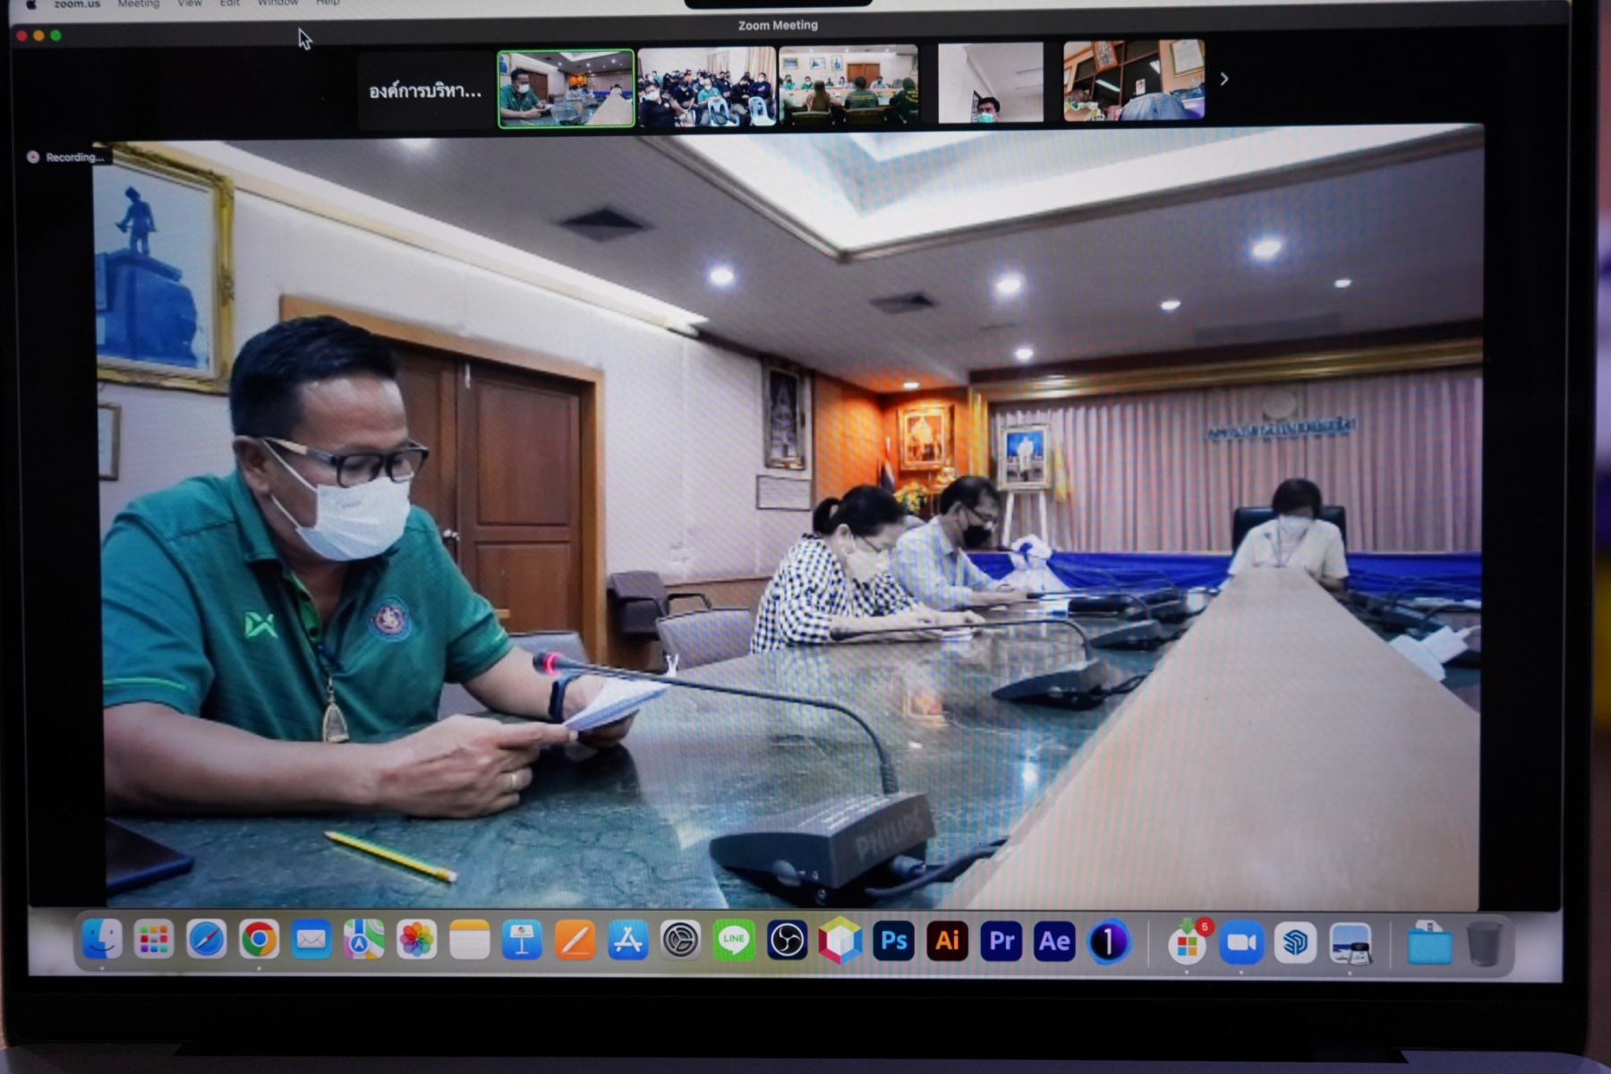Image resolution: width=1611 pixels, height=1074 pixels.
Task: Launch Adobe Illustrator from the dock
Action: tap(947, 942)
